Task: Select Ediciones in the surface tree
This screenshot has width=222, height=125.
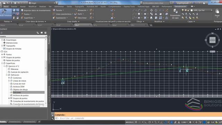Action: coord(17,92)
